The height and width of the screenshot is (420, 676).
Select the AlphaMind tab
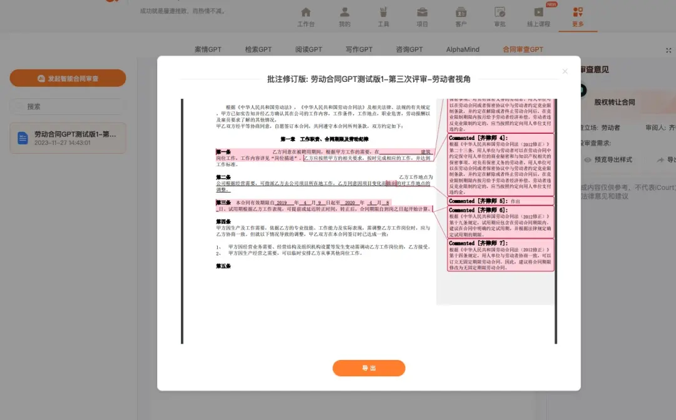pyautogui.click(x=462, y=49)
